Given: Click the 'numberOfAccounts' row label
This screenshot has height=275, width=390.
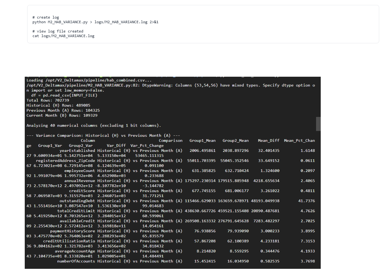Looking at the screenshot, I should 76,261.
